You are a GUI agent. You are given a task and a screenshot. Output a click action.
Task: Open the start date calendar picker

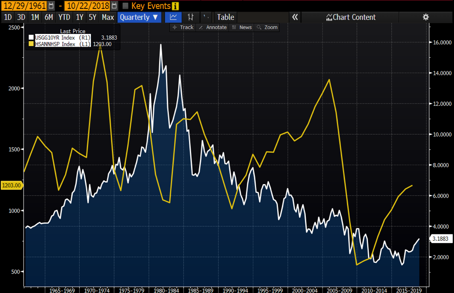click(x=51, y=6)
